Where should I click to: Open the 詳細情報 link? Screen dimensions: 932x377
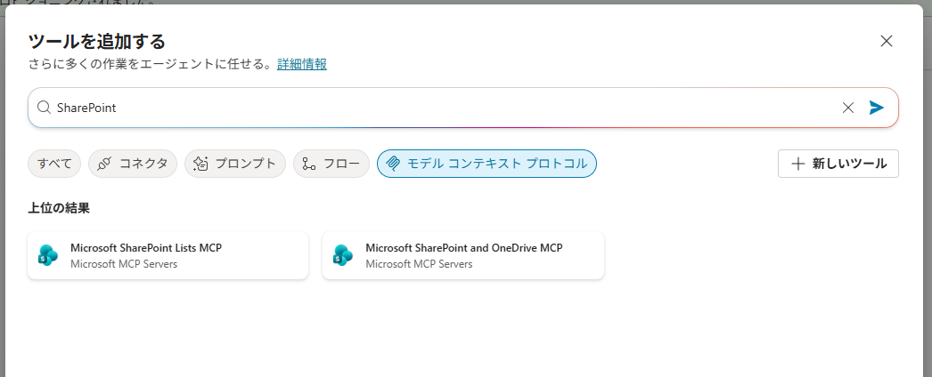pyautogui.click(x=302, y=64)
